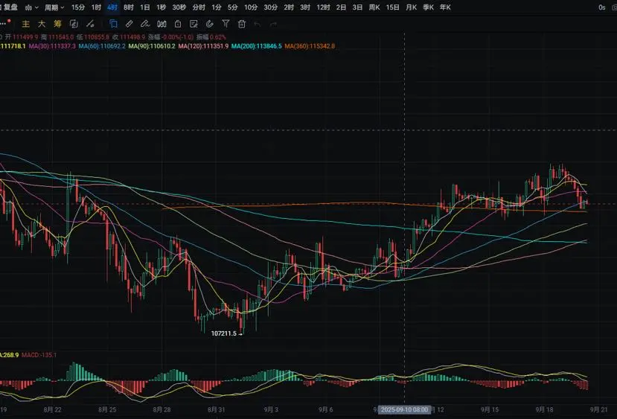
Task: Click the blue layered-squares drawing icon
Action: click(x=113, y=24)
